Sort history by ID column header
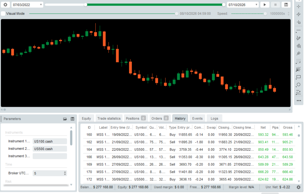The height and width of the screenshot is (194, 305). (89, 127)
